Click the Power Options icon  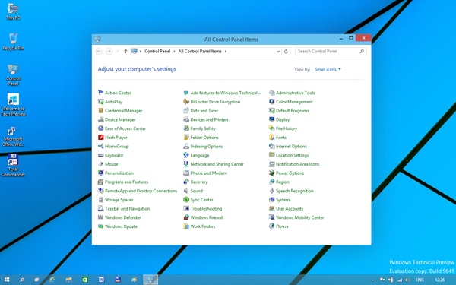tap(271, 173)
